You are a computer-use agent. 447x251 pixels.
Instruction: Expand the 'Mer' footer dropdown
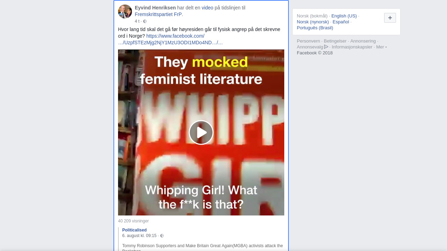[381, 47]
